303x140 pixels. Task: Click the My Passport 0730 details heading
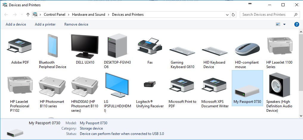click(x=44, y=123)
